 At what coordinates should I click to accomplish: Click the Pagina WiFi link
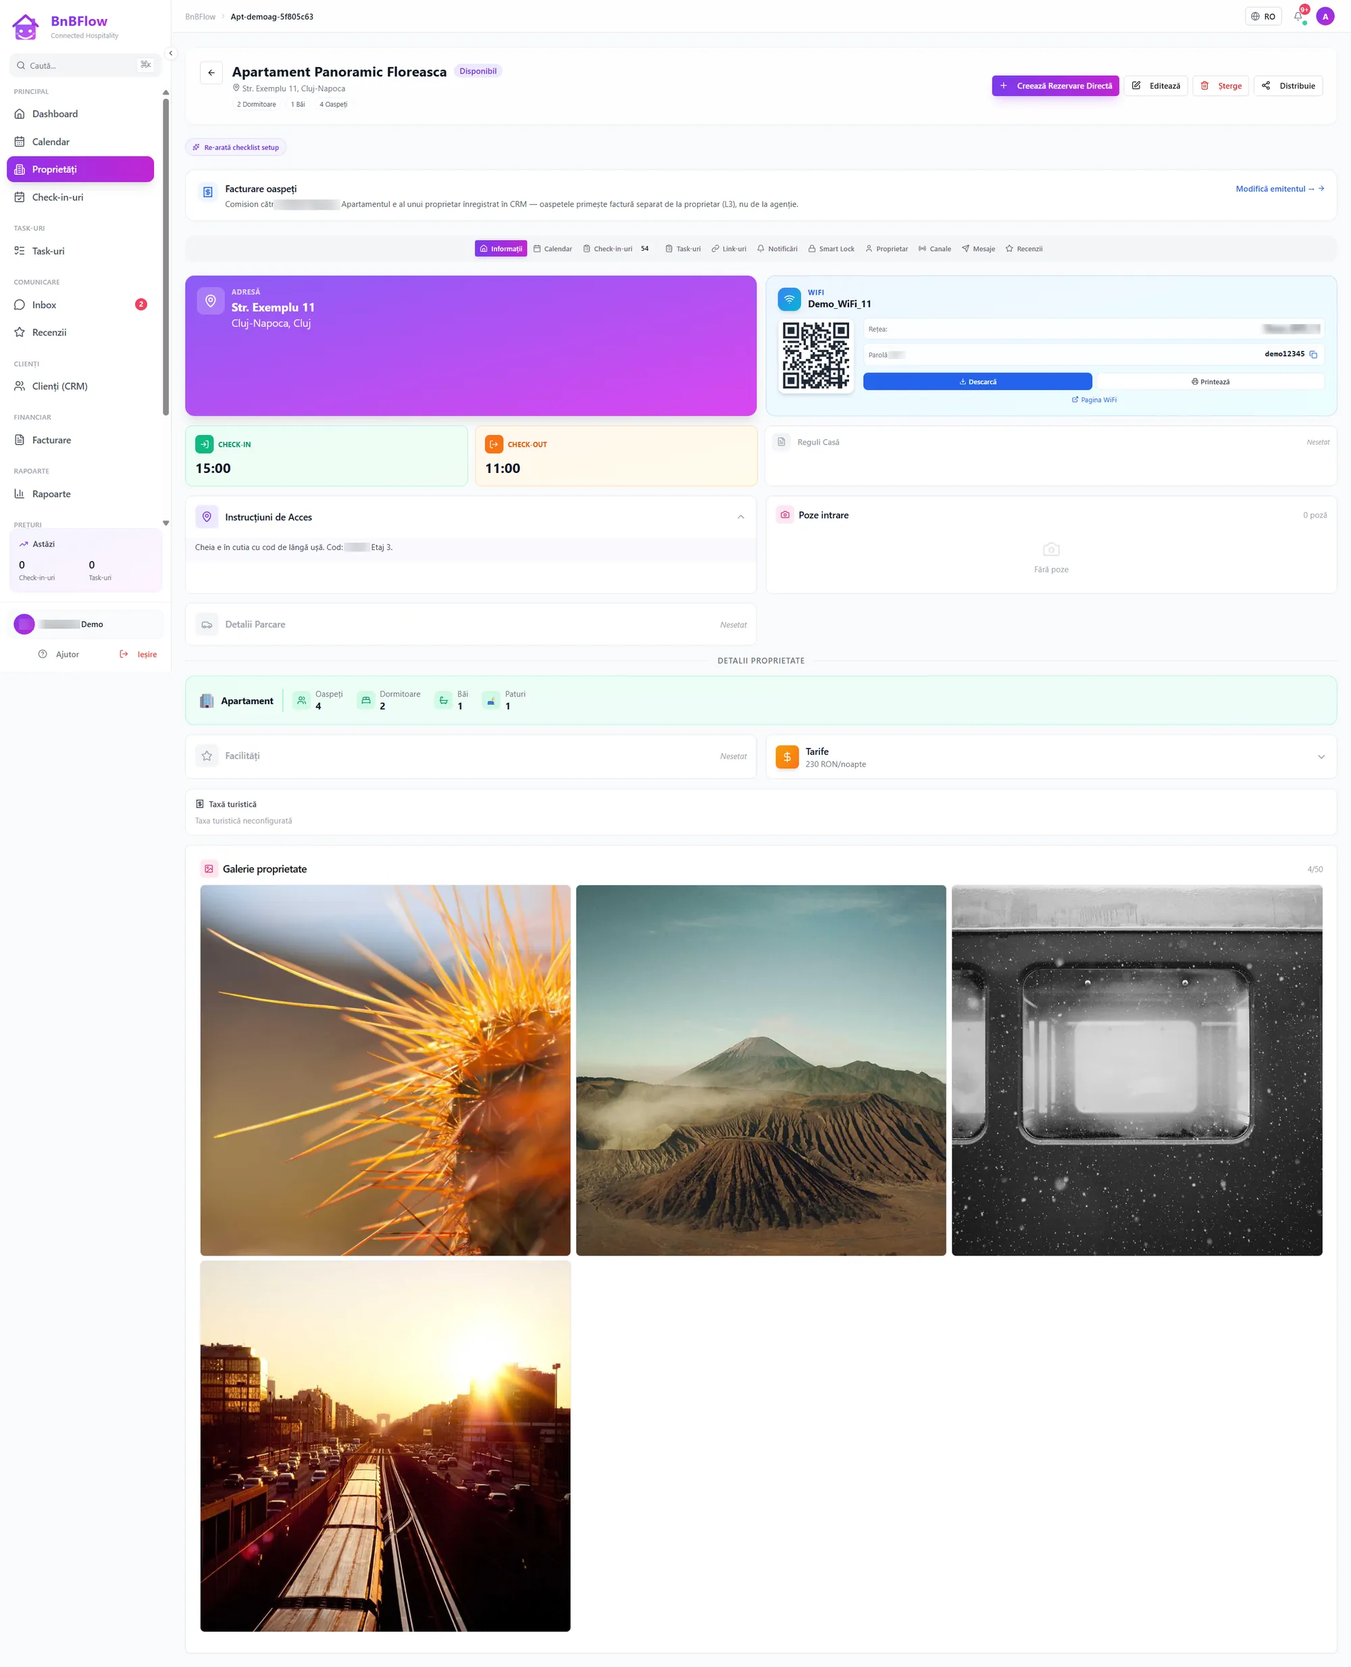(x=1094, y=399)
